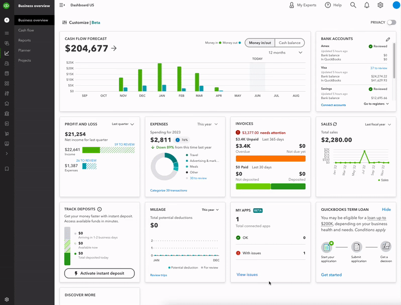Collapse navigation with the menu toggle icon
The width and height of the screenshot is (401, 305).
(62, 5)
